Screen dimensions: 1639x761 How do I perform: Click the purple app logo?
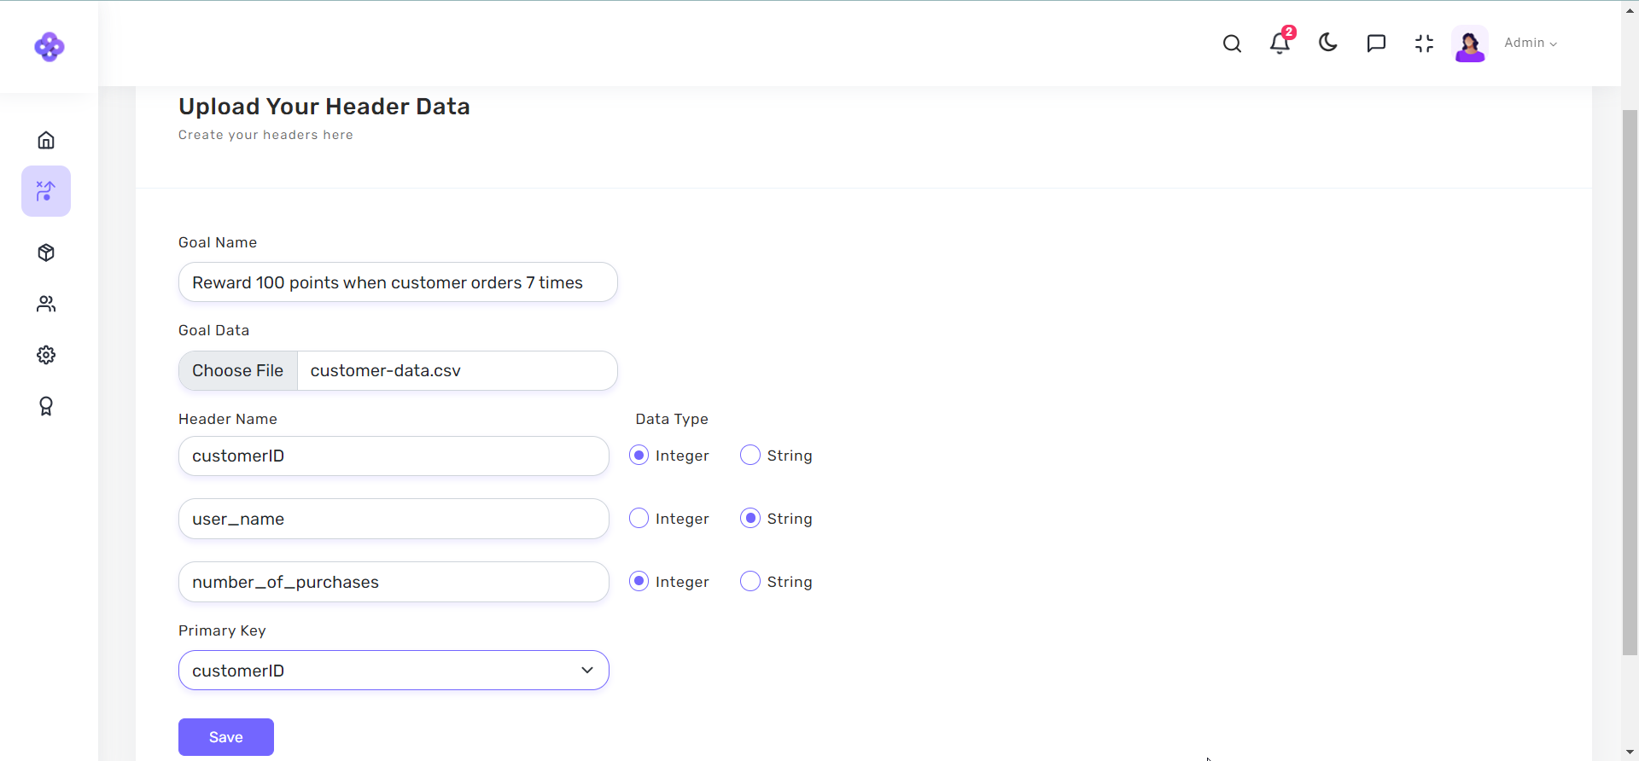pos(49,47)
